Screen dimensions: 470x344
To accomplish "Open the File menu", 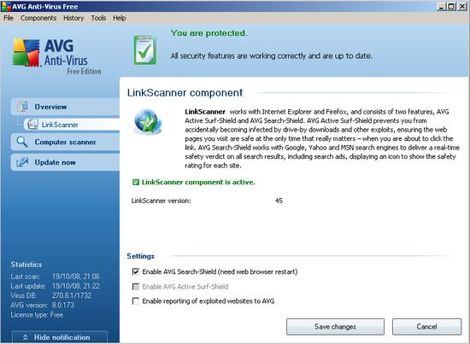I will (9, 18).
